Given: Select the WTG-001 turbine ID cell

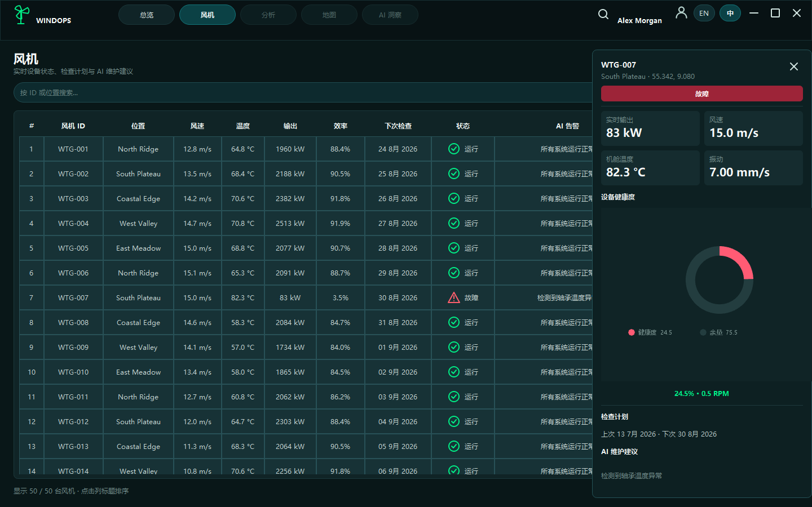Looking at the screenshot, I should click(x=73, y=149).
